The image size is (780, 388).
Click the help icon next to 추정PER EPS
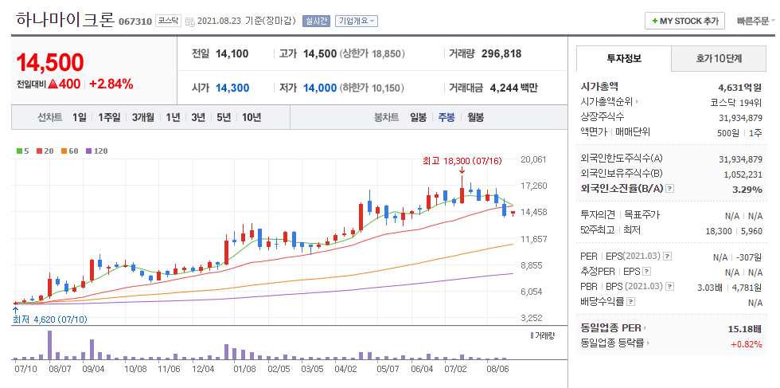(x=646, y=272)
